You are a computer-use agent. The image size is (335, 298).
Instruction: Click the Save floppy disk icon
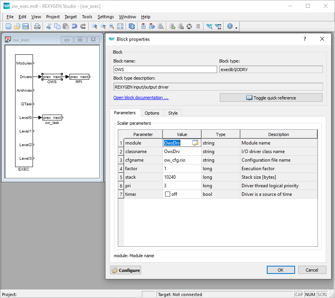coord(26,26)
